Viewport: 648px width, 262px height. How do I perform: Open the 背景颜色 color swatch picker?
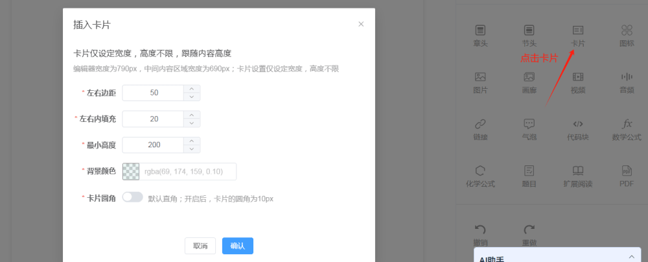coord(131,171)
